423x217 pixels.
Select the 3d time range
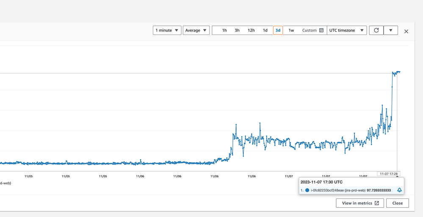click(x=278, y=30)
